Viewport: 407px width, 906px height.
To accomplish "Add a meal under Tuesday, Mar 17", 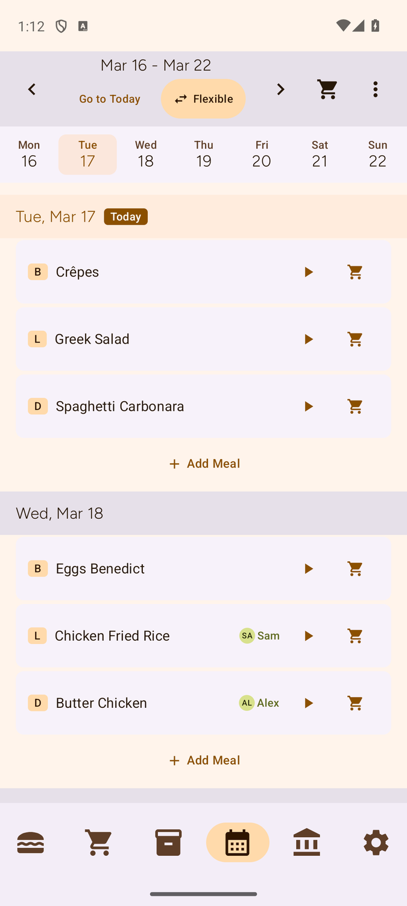I will 204,463.
